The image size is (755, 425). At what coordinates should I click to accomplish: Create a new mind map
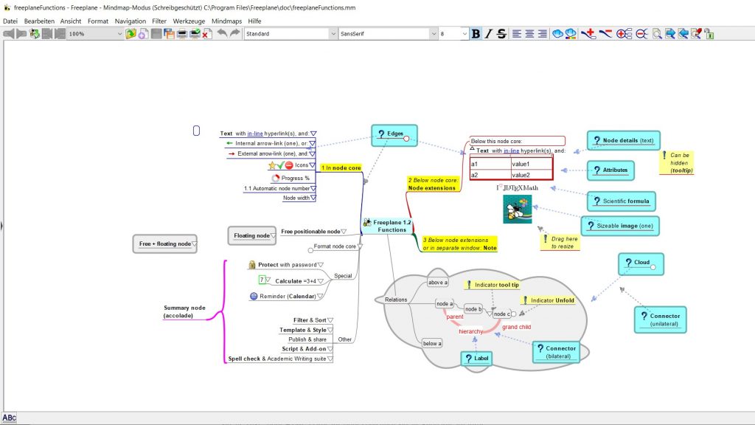coord(144,34)
